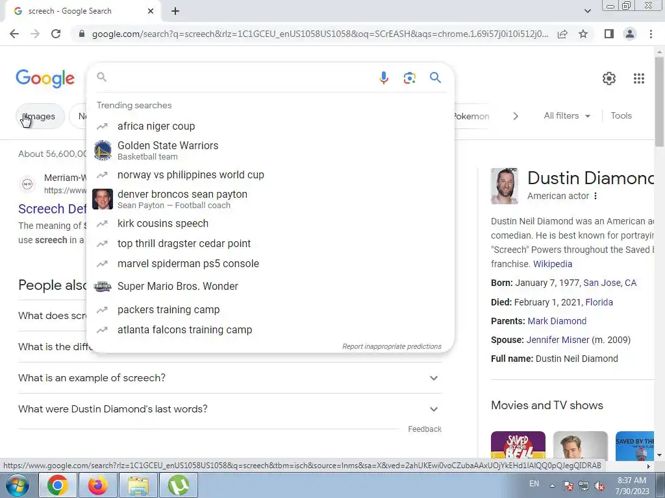Open Firefox from the taskbar
This screenshot has height=498, width=665.
coord(97,485)
